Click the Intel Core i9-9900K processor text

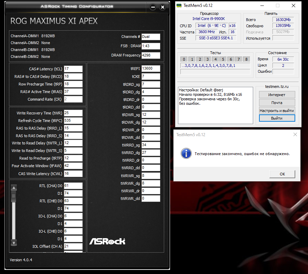[x=209, y=19]
